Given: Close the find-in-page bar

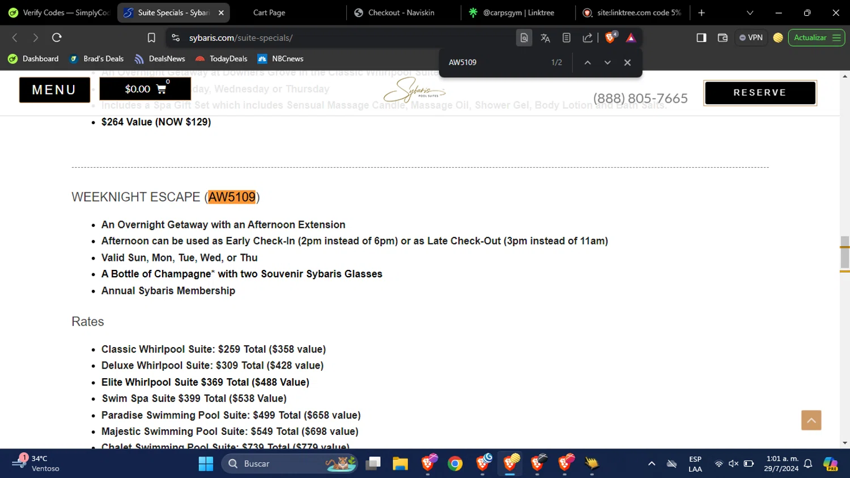Looking at the screenshot, I should click(627, 62).
